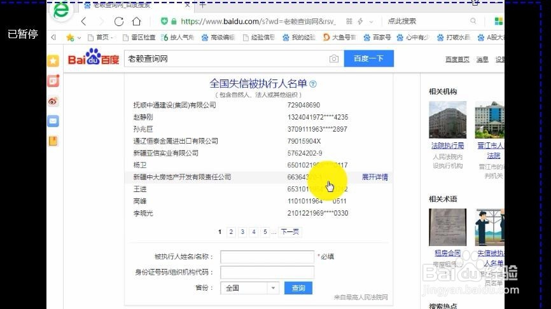The image size is (551, 309).
Task: Open 大鱼号 bookmark
Action: click(x=340, y=38)
